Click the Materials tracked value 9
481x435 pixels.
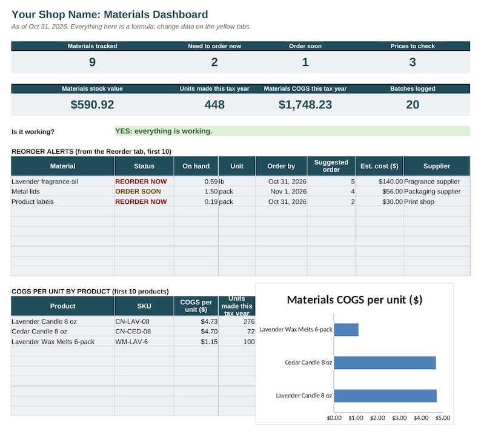tap(92, 62)
